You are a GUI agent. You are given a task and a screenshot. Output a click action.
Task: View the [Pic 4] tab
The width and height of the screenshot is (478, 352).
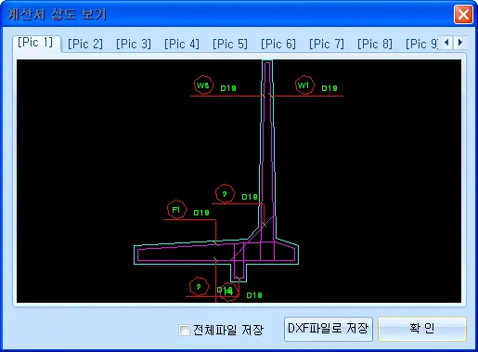click(x=182, y=44)
